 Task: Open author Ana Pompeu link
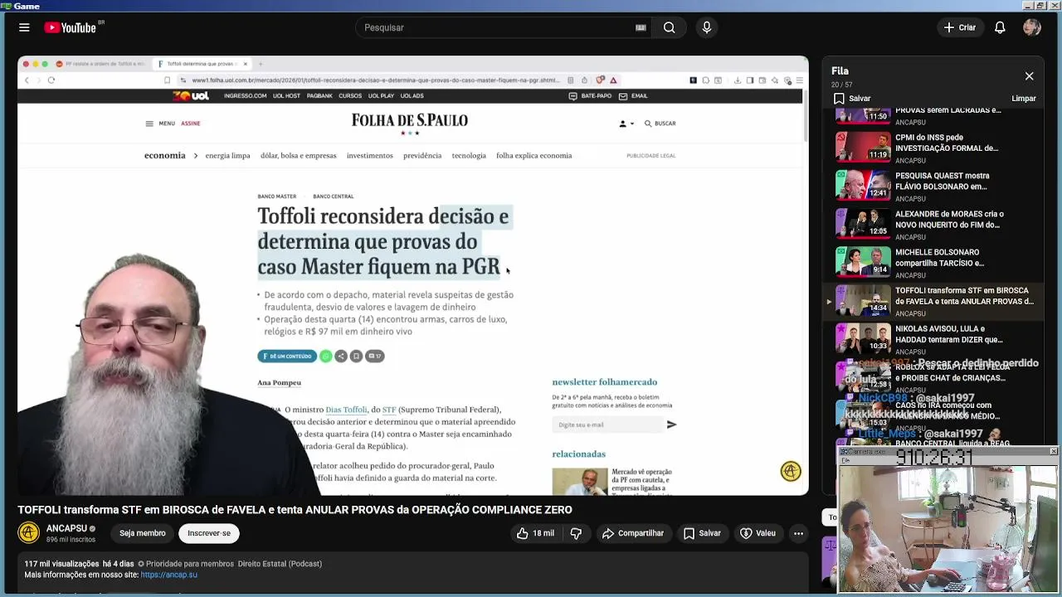[279, 382]
